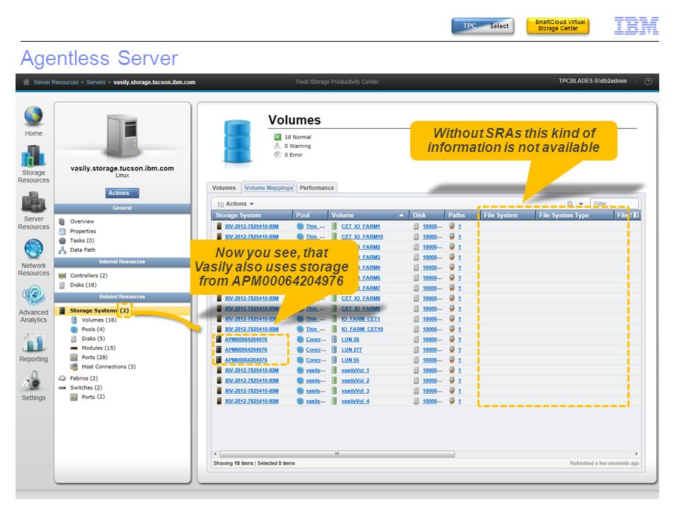679x509 pixels.
Task: Toggle sort on Volume column header
Action: [x=368, y=215]
